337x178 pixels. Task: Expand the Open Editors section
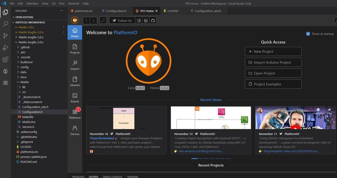[39, 17]
